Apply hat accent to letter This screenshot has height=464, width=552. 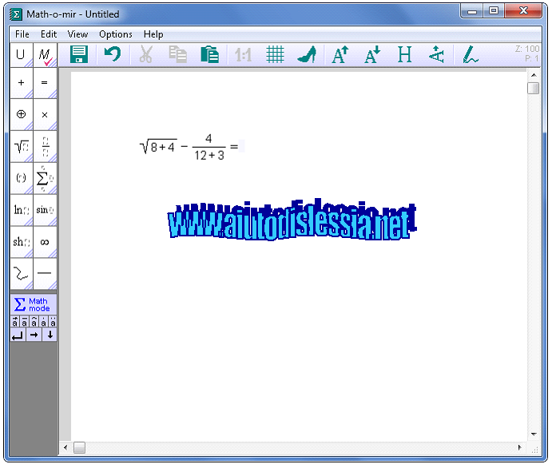point(34,322)
